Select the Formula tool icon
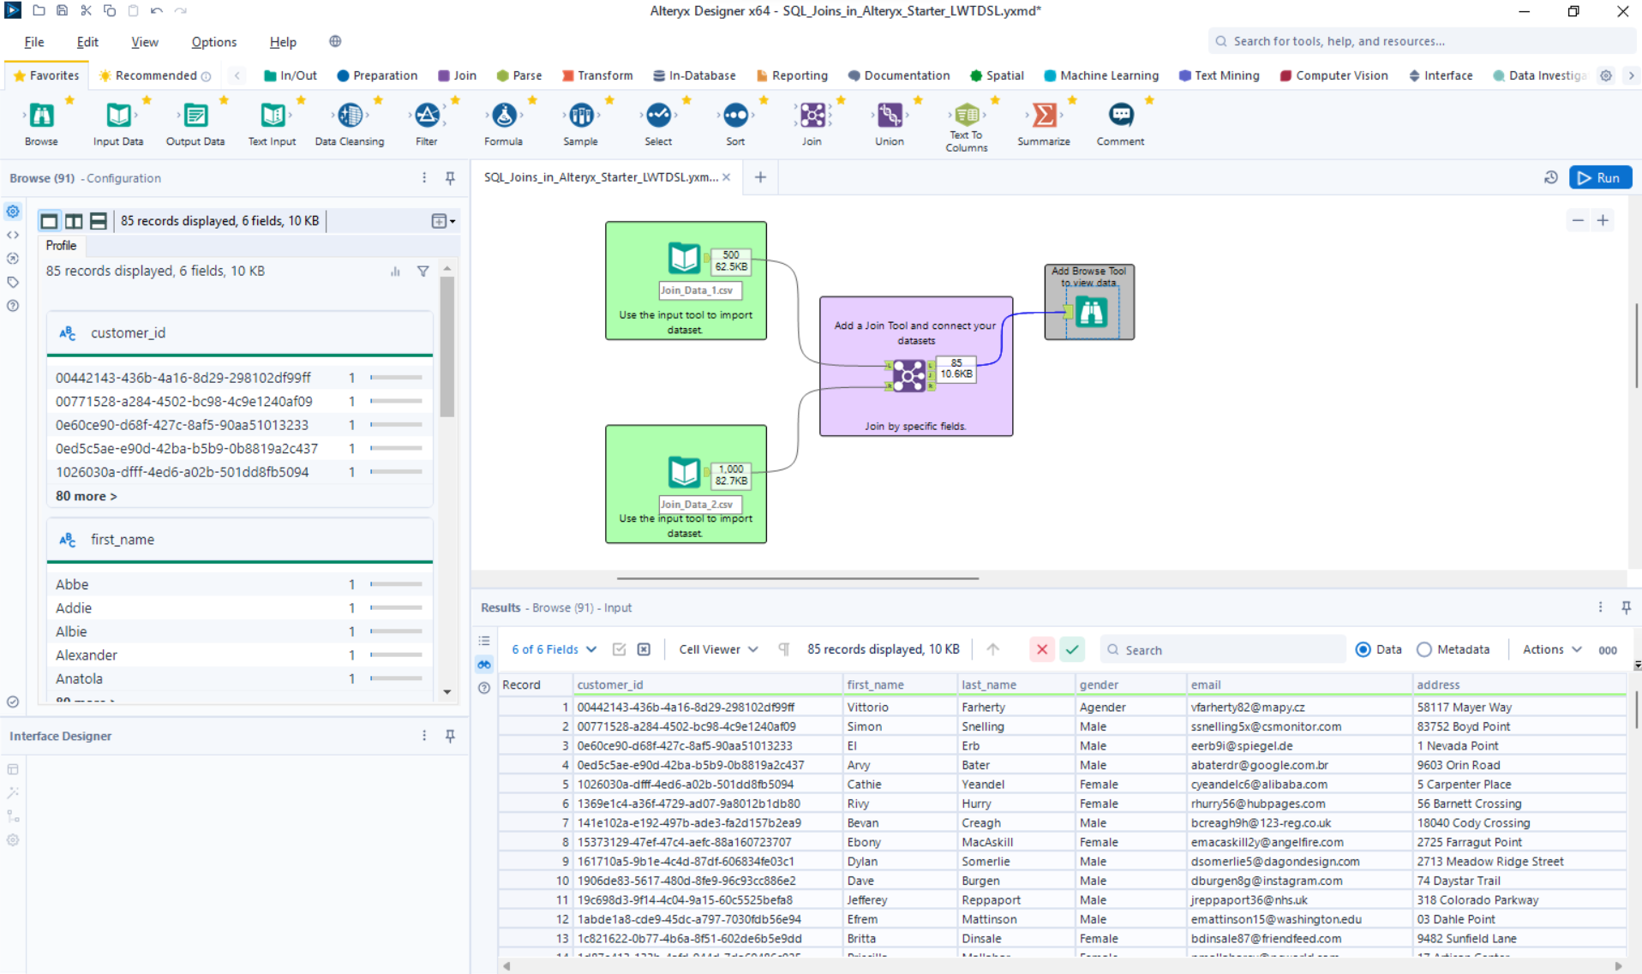Image resolution: width=1642 pixels, height=974 pixels. pos(504,116)
